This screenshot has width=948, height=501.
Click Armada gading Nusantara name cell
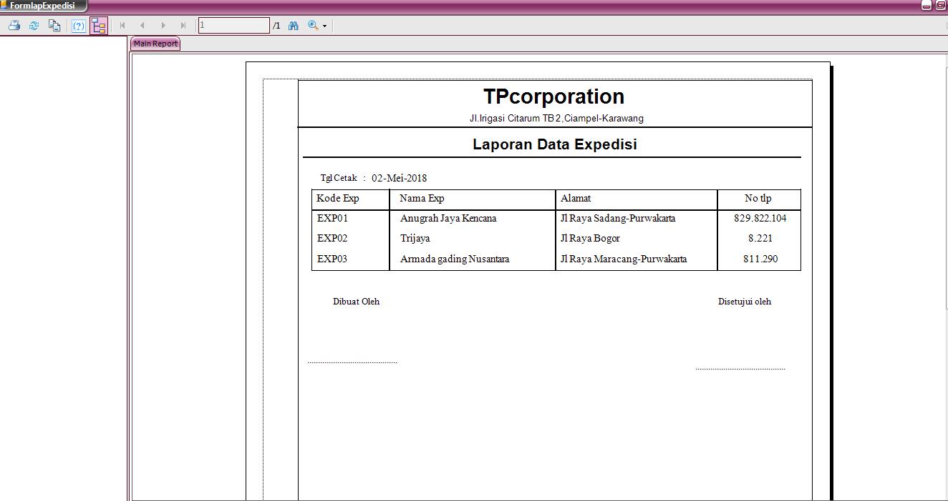tap(455, 259)
